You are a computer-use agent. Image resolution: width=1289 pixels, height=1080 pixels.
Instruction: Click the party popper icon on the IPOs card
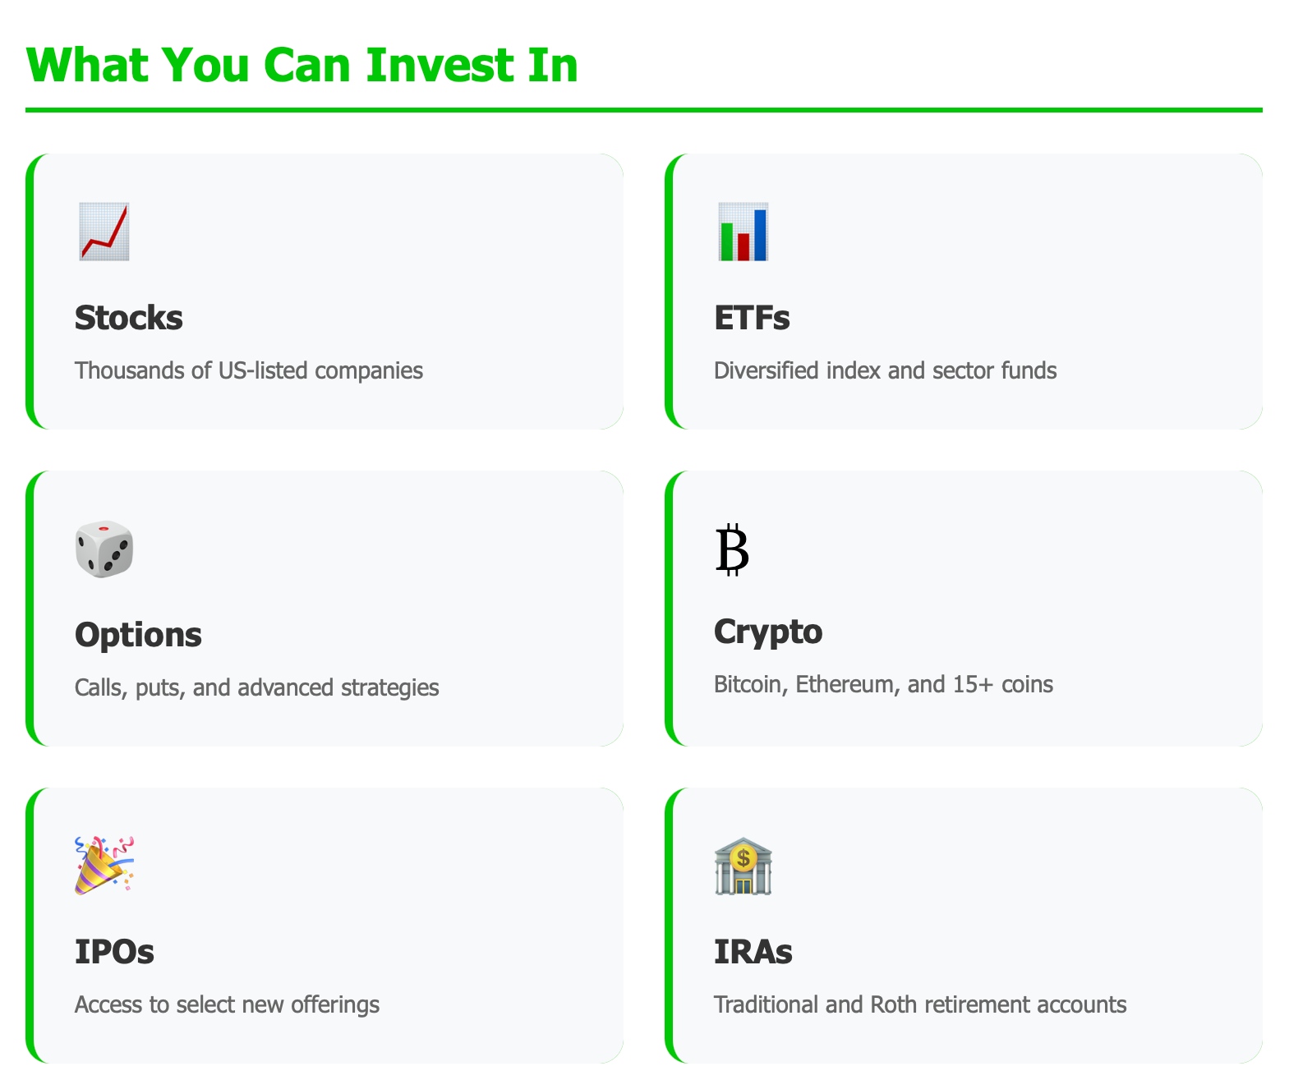pyautogui.click(x=104, y=865)
